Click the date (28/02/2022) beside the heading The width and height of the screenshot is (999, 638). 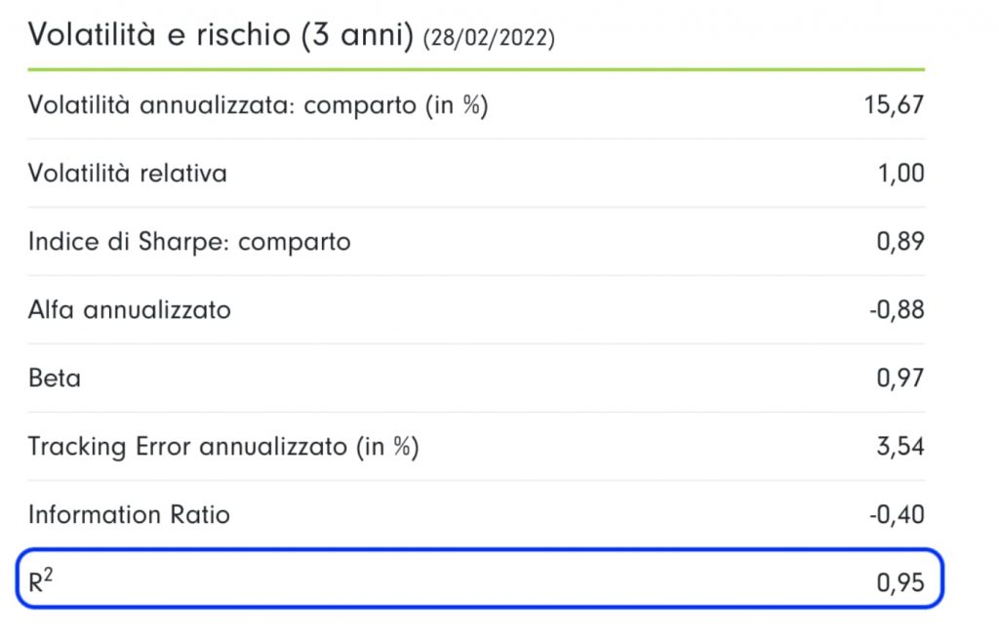[489, 39]
